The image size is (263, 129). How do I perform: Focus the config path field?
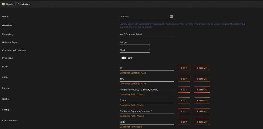(x=147, y=111)
